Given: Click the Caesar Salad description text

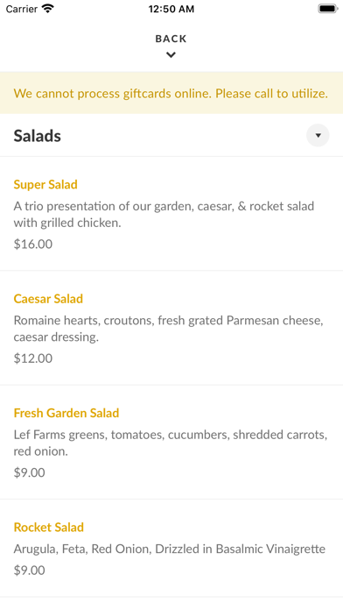Looking at the screenshot, I should (x=169, y=329).
